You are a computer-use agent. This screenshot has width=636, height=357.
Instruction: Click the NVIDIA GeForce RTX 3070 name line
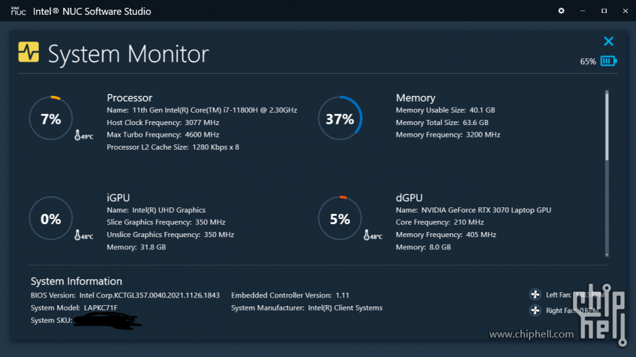(473, 210)
